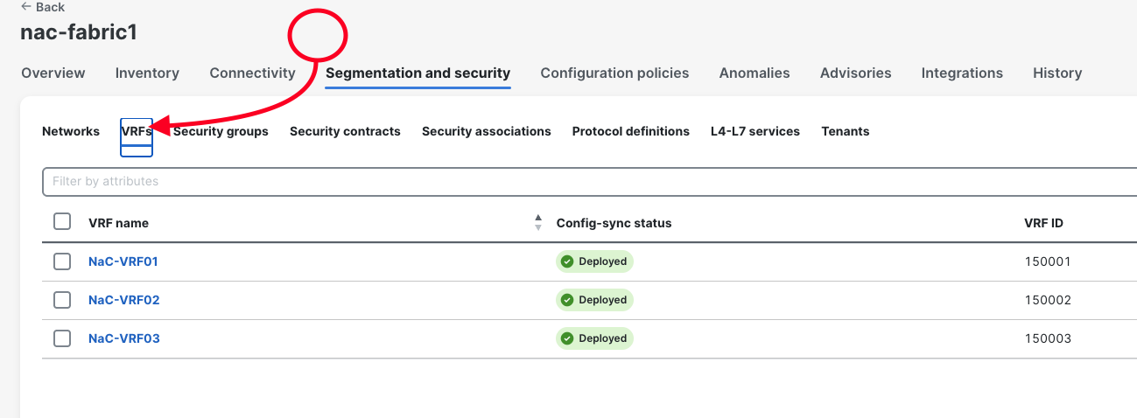Image resolution: width=1137 pixels, height=418 pixels.
Task: Switch to the Integrations tab
Action: coord(962,73)
